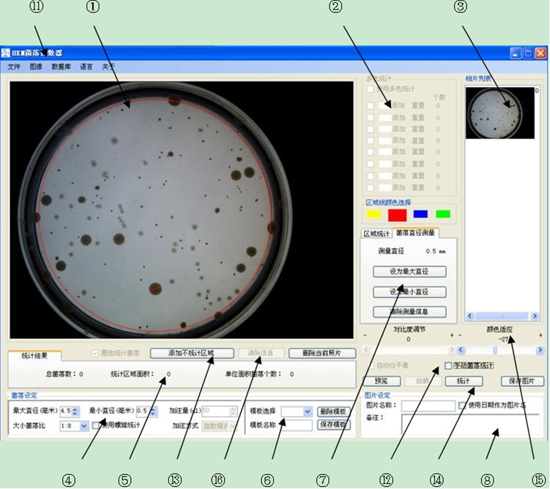The image size is (550, 489).
Task: Click the app icon in the title bar
Action: 6,53
